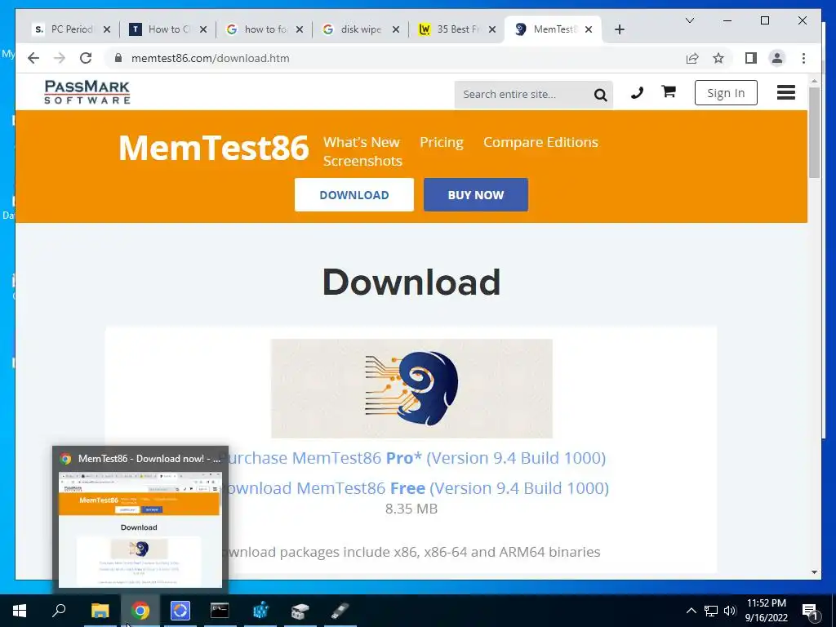Open the shopping cart icon
The image size is (836, 627).
click(669, 91)
